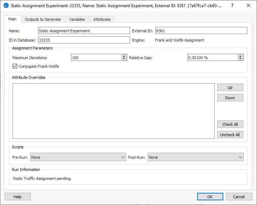Click into the Name text field

pos(84,31)
